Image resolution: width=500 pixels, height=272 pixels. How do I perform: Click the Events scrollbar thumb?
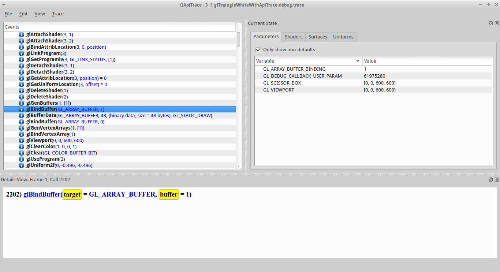click(239, 39)
